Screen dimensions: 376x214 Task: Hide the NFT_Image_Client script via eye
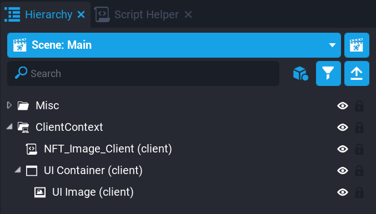pyautogui.click(x=343, y=149)
